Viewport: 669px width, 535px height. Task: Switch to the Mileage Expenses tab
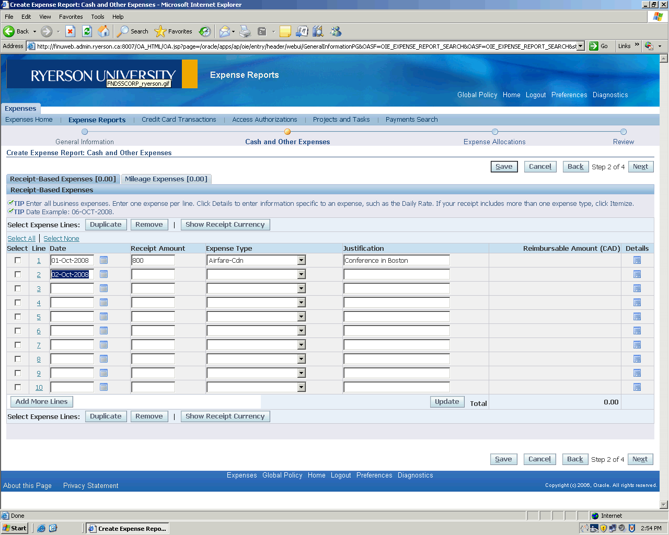(166, 179)
